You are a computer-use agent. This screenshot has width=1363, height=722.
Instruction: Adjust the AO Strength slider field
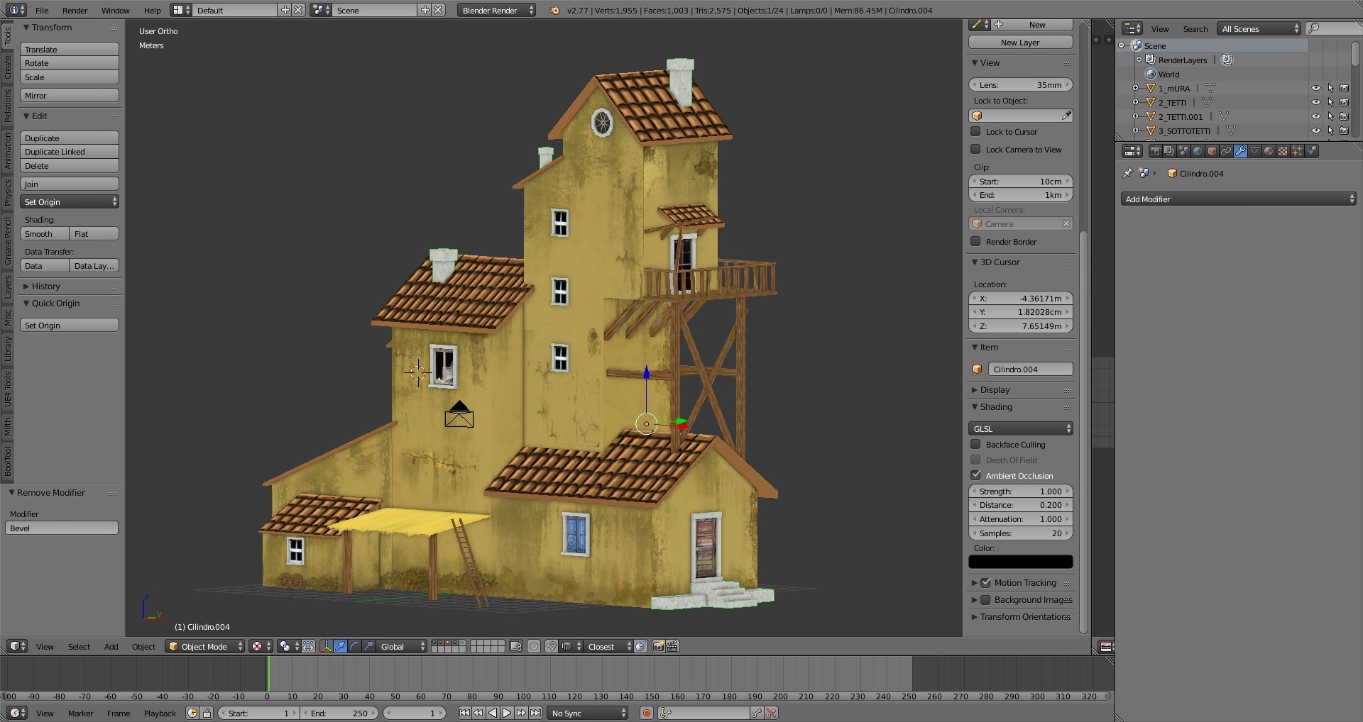coord(1021,491)
